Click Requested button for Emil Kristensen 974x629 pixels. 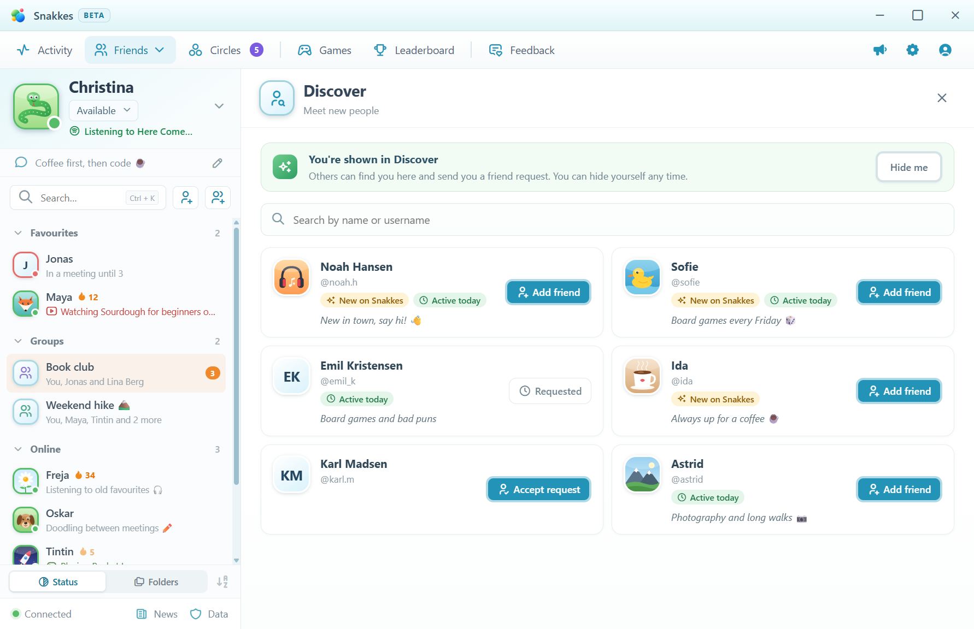550,391
